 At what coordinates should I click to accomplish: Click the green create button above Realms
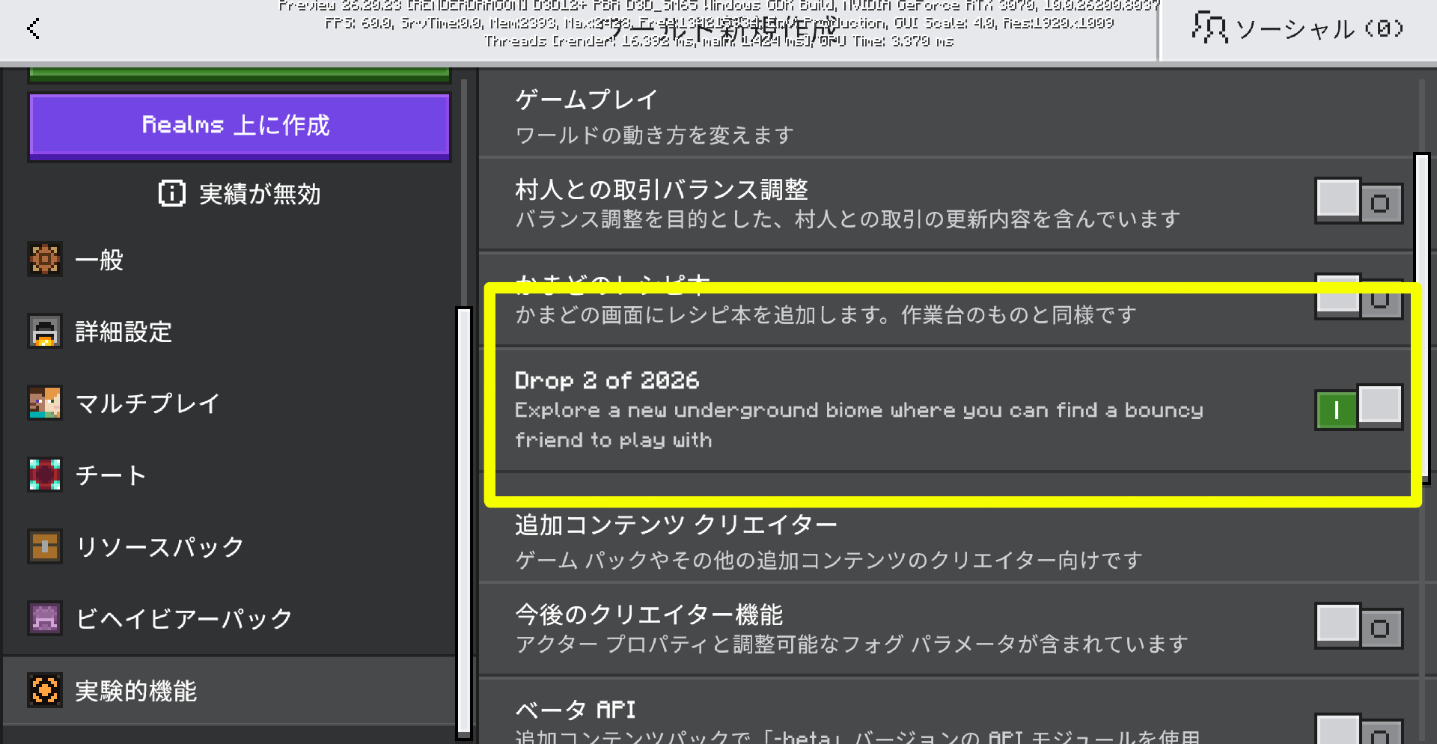(x=239, y=74)
